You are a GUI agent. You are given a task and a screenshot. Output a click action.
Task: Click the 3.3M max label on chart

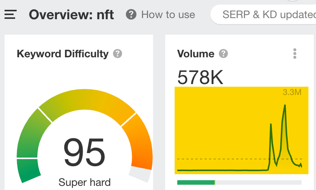click(292, 92)
